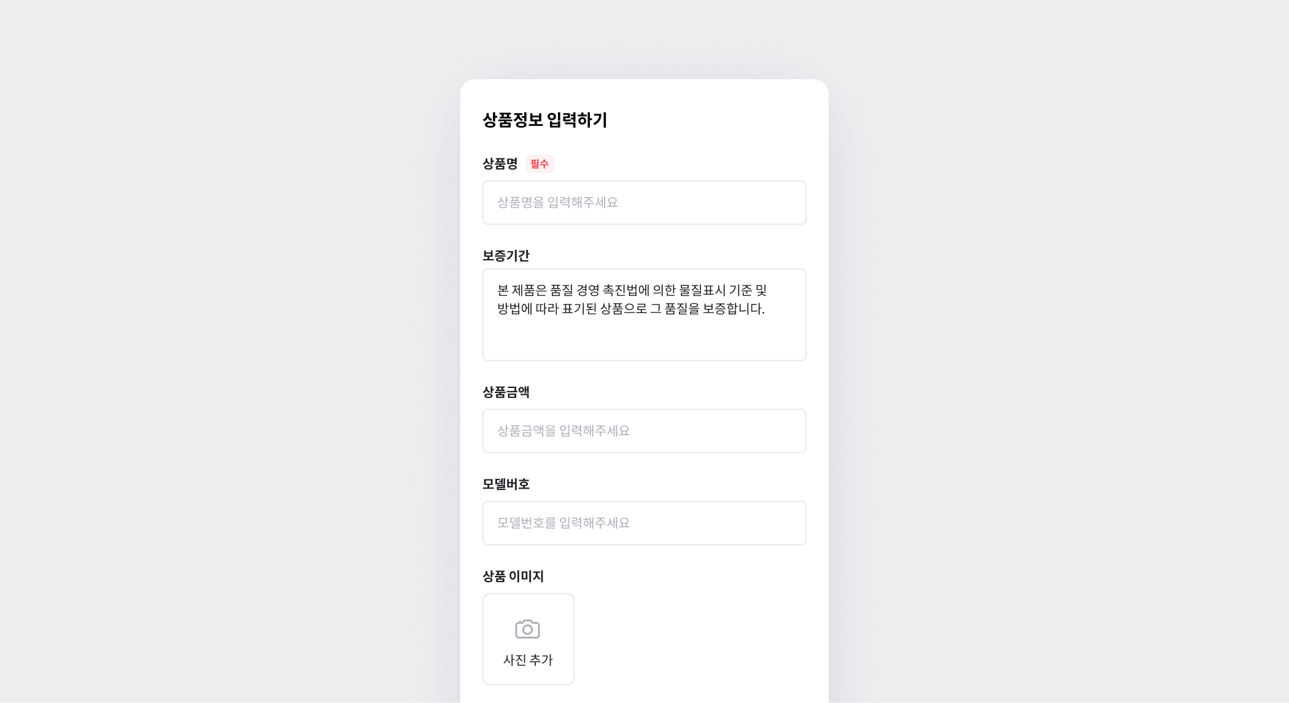Screen dimensions: 1289x703
Task: Click placeholder text 상품명을 입력해주세요
Action: pos(557,203)
